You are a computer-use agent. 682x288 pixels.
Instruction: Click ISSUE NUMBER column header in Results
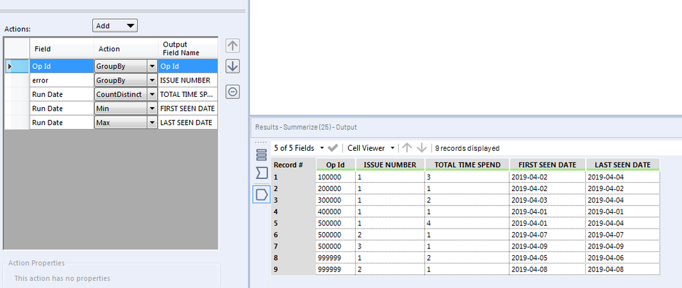[390, 164]
